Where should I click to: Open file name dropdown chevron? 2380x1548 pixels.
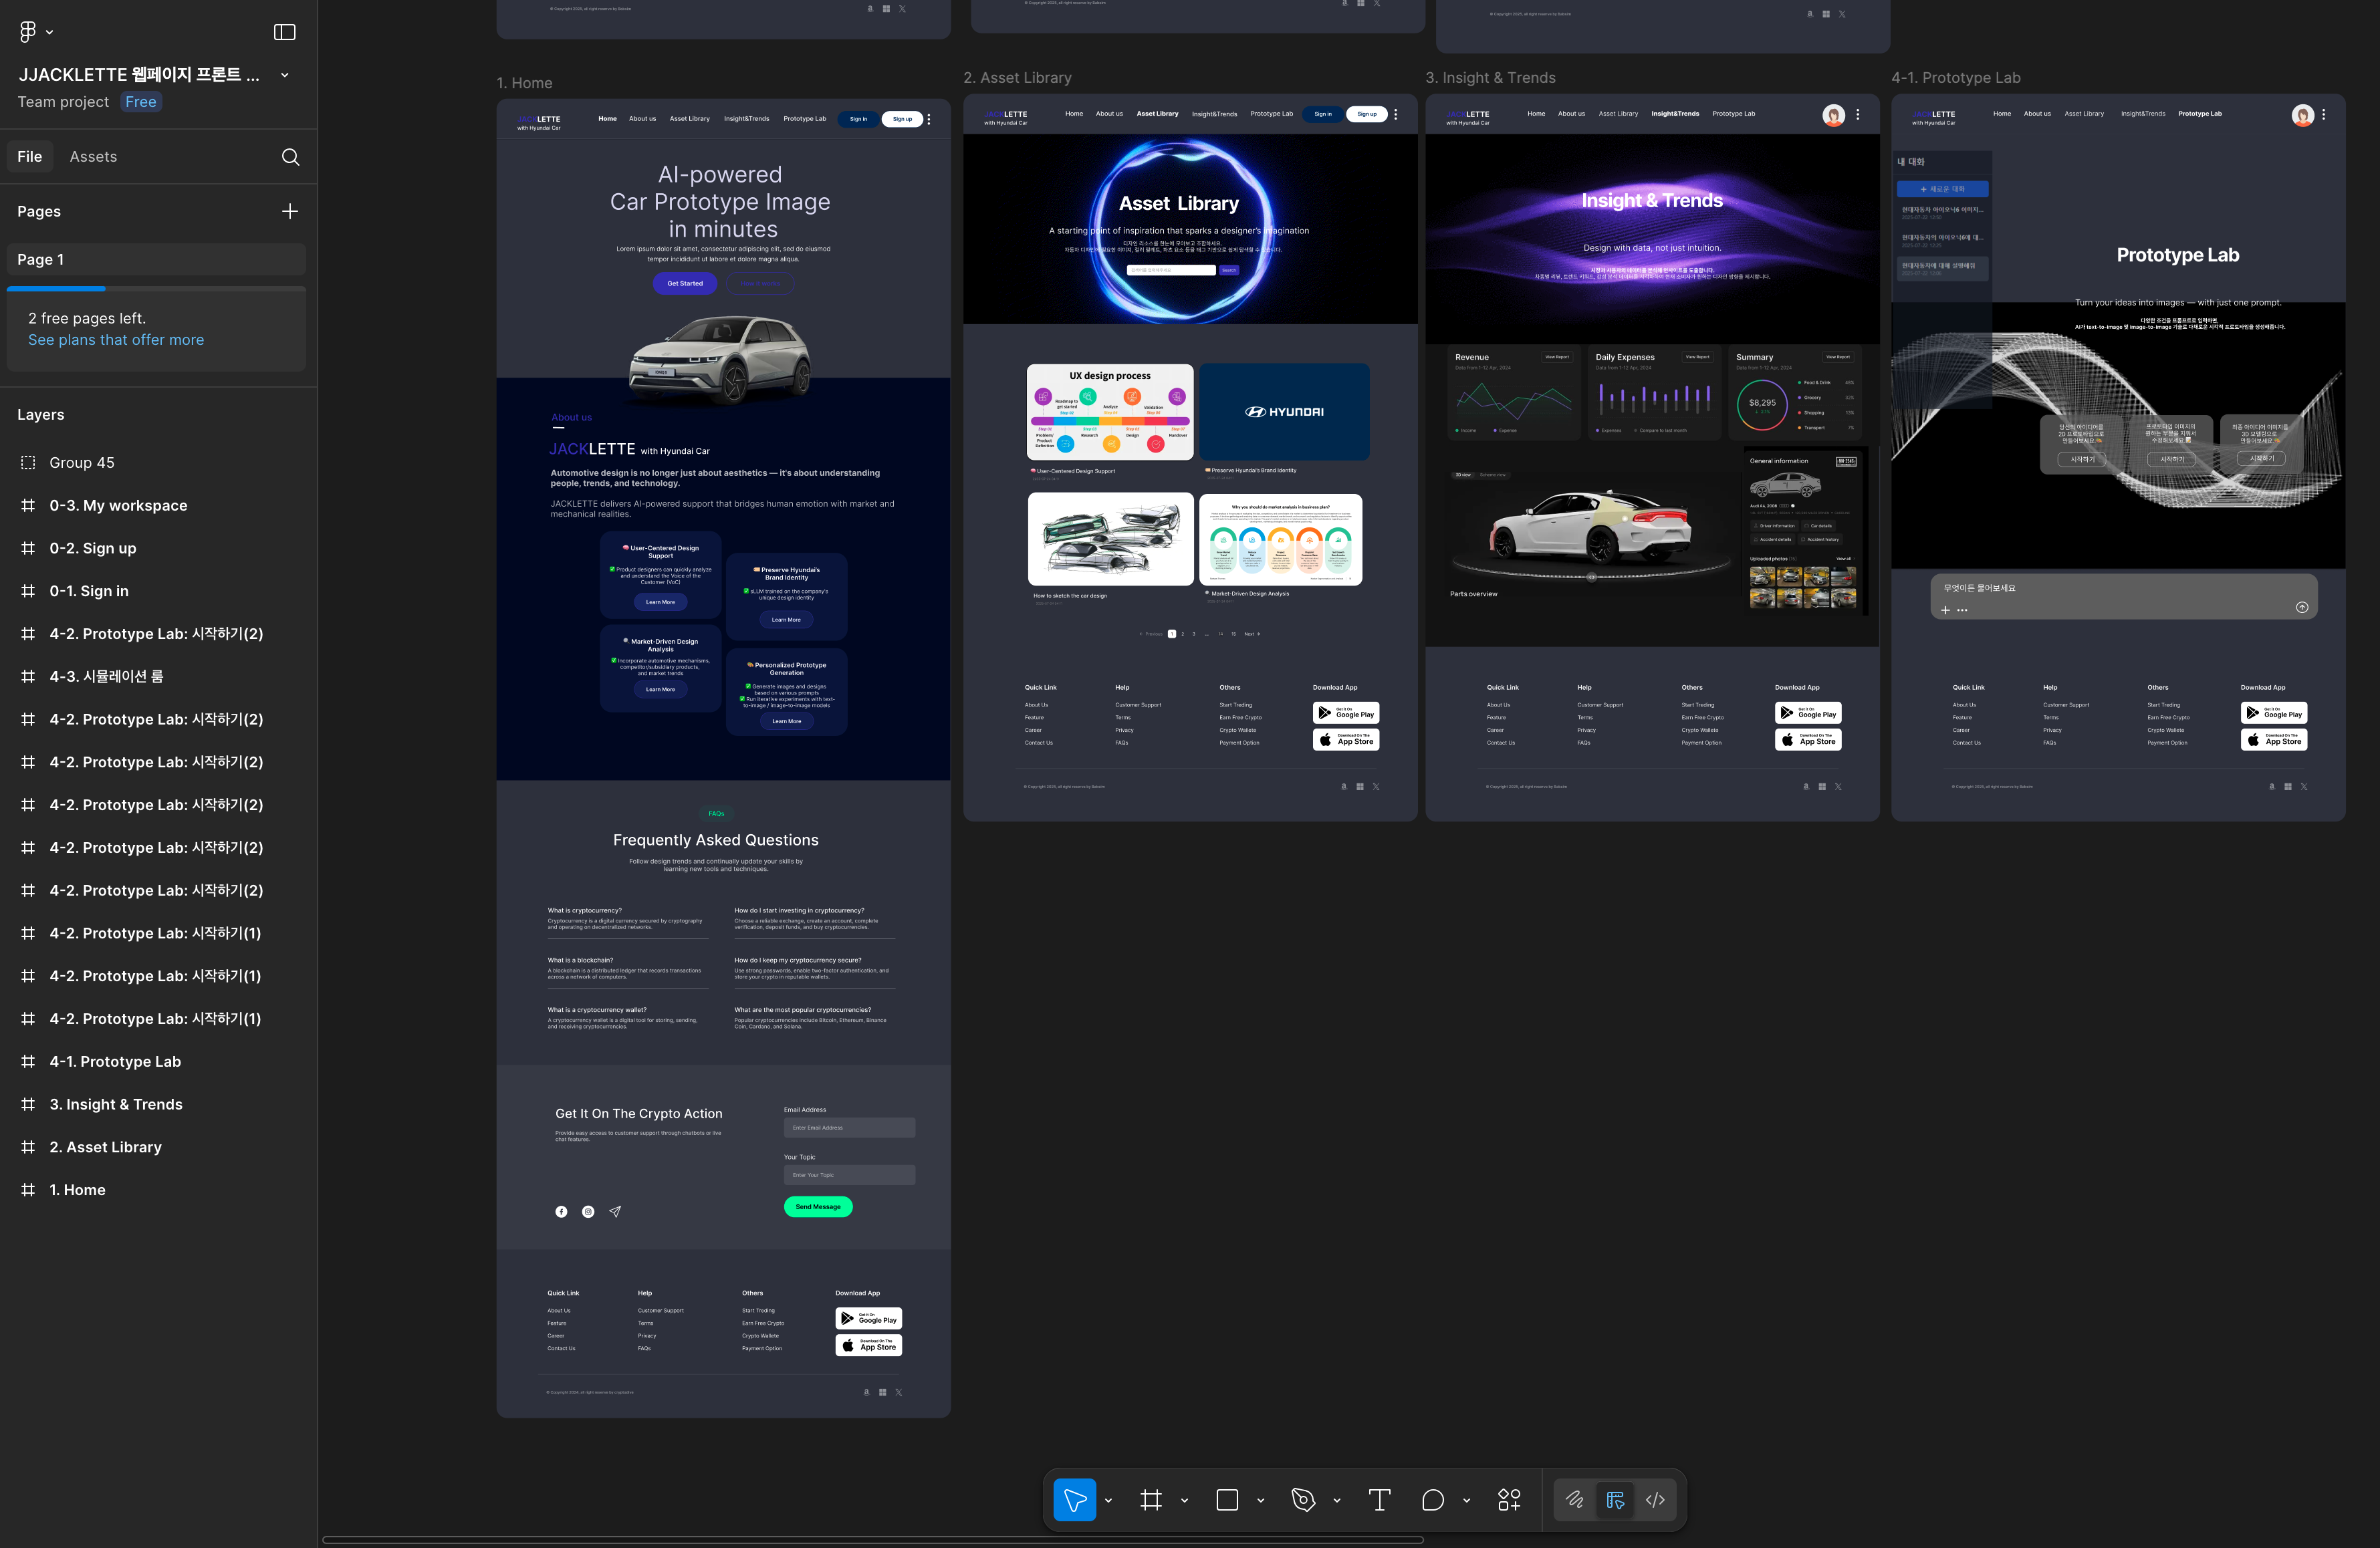tap(285, 75)
